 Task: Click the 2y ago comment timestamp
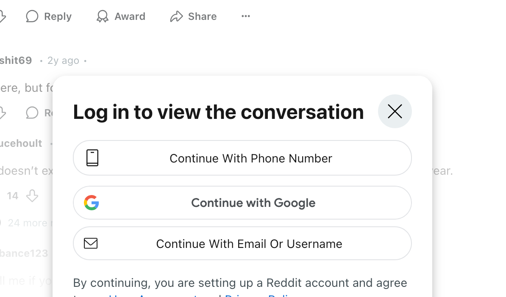click(63, 60)
